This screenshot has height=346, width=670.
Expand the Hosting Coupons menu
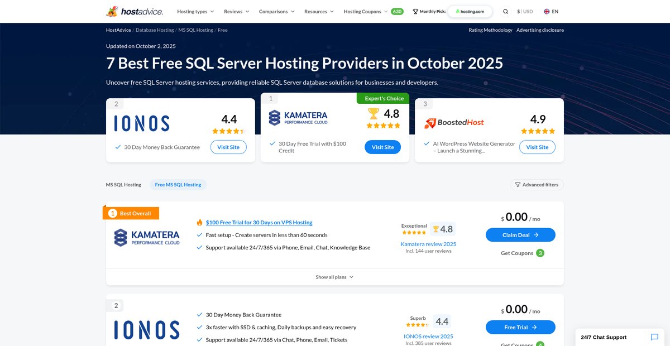[x=366, y=11]
